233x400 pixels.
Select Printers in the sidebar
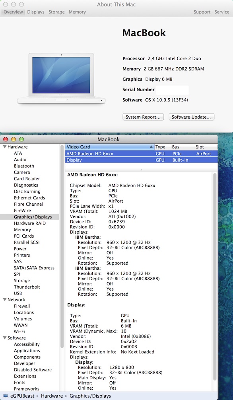coord(22,255)
